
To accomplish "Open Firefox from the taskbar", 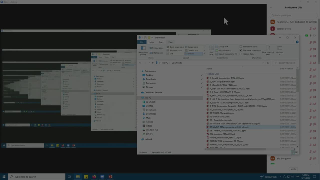I will (x=94, y=177).
